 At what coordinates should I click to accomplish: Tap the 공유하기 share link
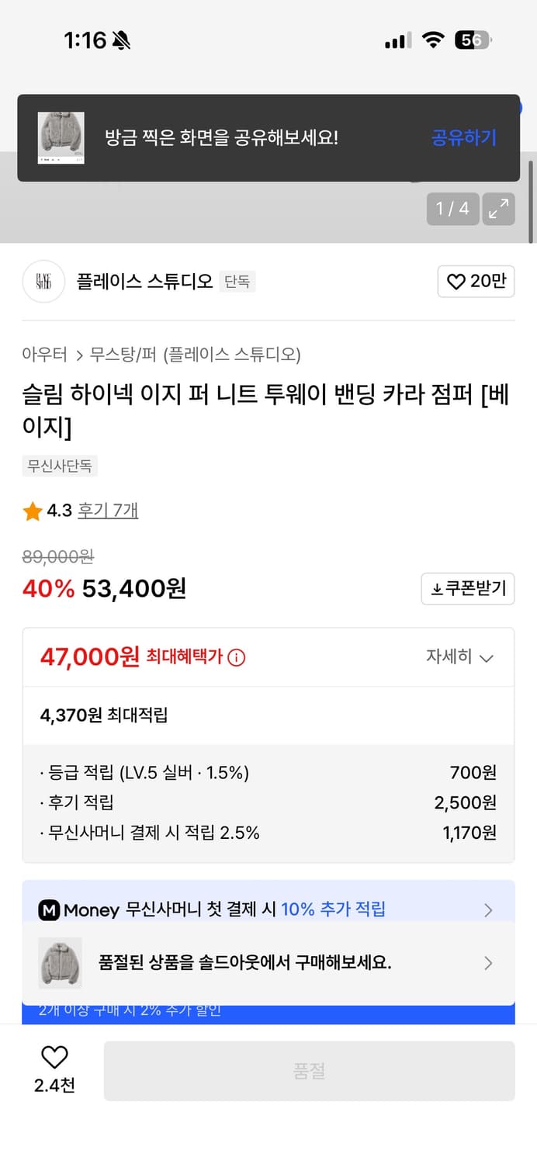(x=463, y=137)
